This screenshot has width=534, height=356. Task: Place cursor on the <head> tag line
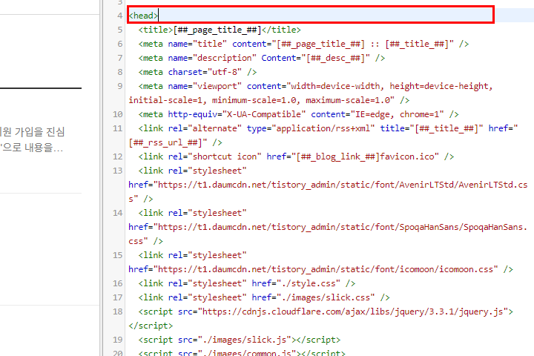[143, 16]
